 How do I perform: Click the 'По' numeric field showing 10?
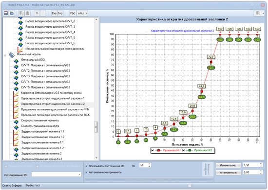click(x=145, y=165)
